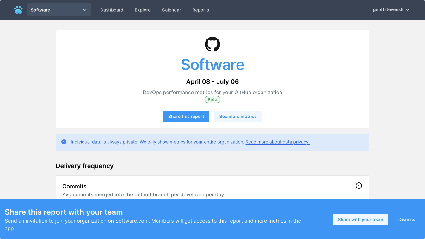Click the large Software report title
The image size is (425, 239).
tap(212, 65)
